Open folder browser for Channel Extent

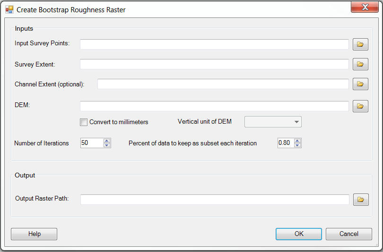[360, 84]
